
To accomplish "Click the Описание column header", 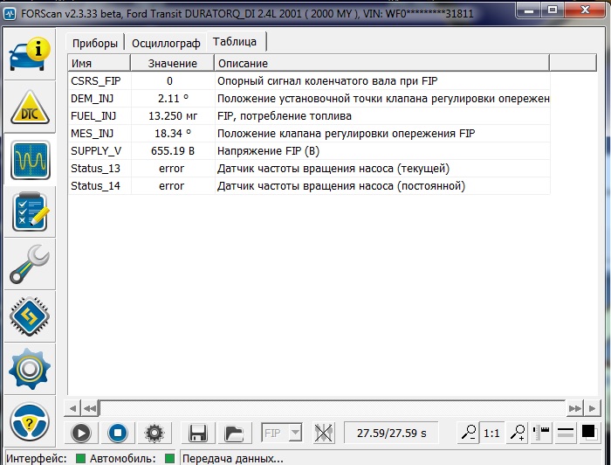I will [x=382, y=63].
